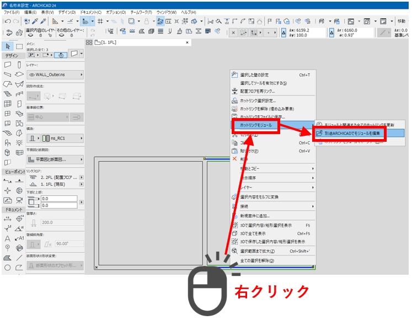Toggle the highlighted rotated geometry method button
412x320 pixels.
[x=61, y=55]
